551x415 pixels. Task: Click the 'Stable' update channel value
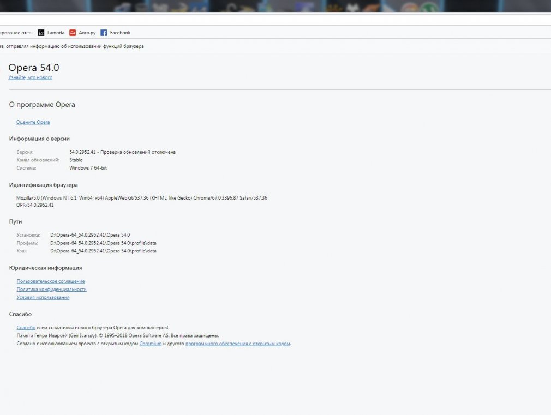pos(76,160)
